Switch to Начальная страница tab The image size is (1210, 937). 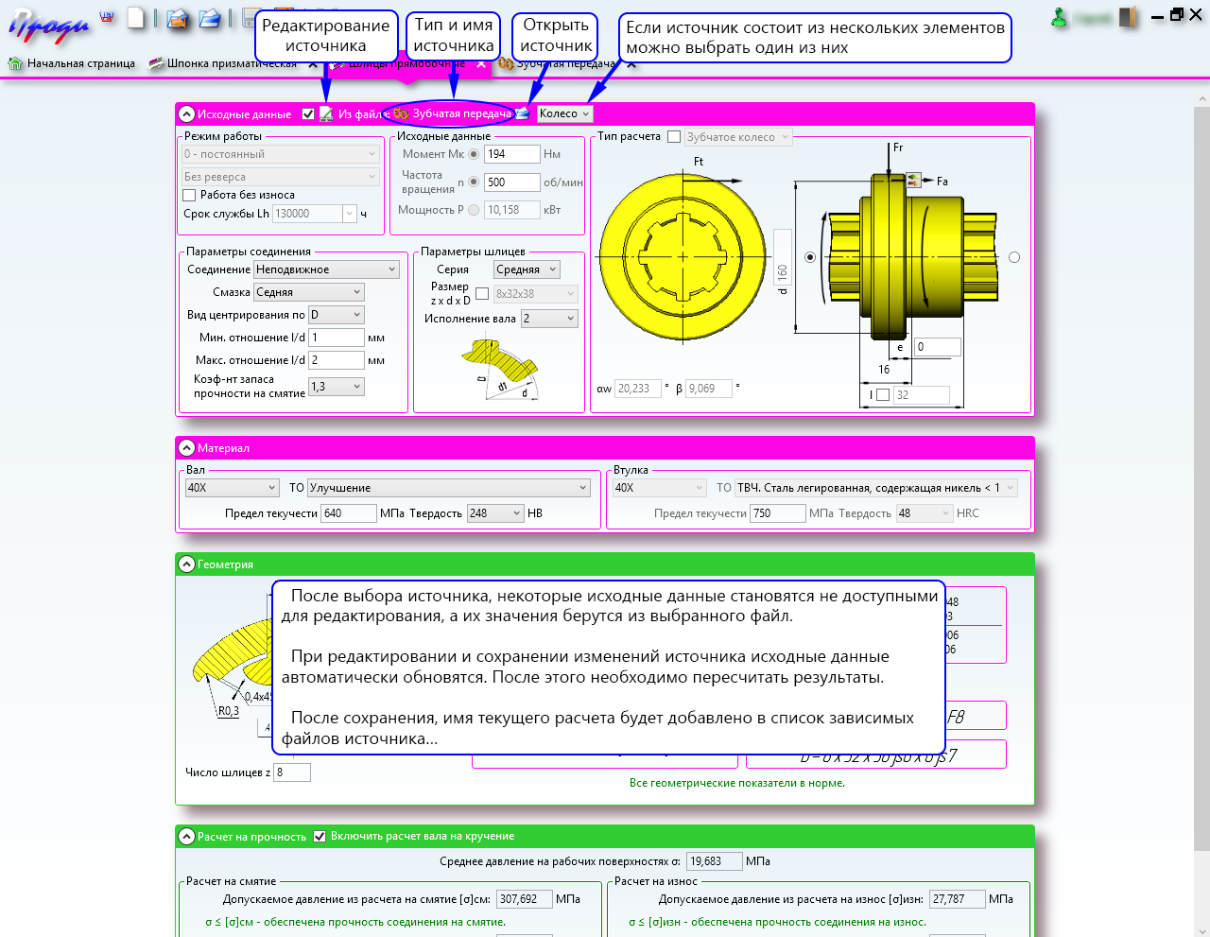[x=72, y=63]
